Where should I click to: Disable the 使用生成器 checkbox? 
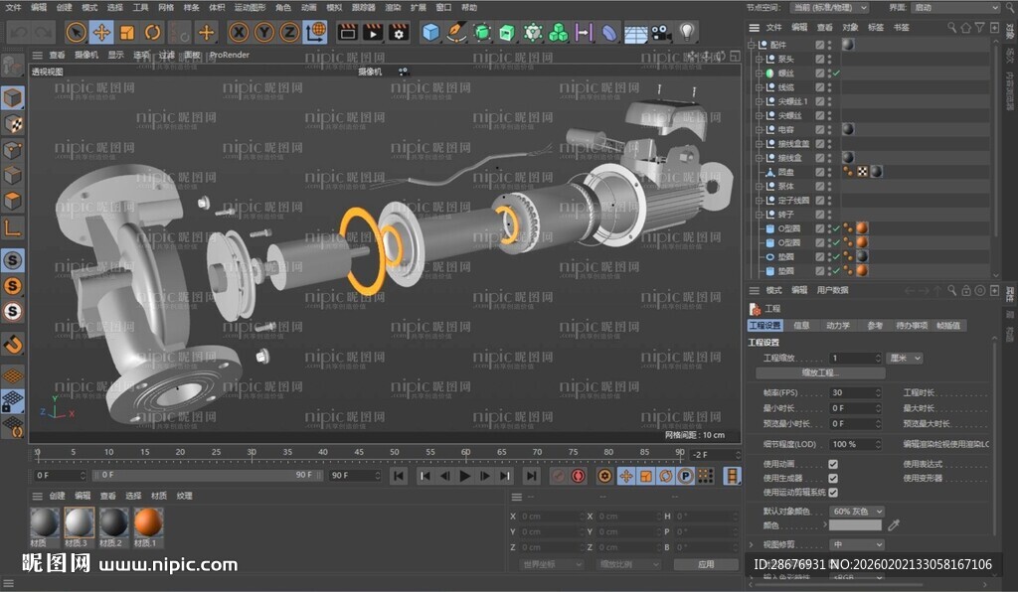tap(833, 479)
